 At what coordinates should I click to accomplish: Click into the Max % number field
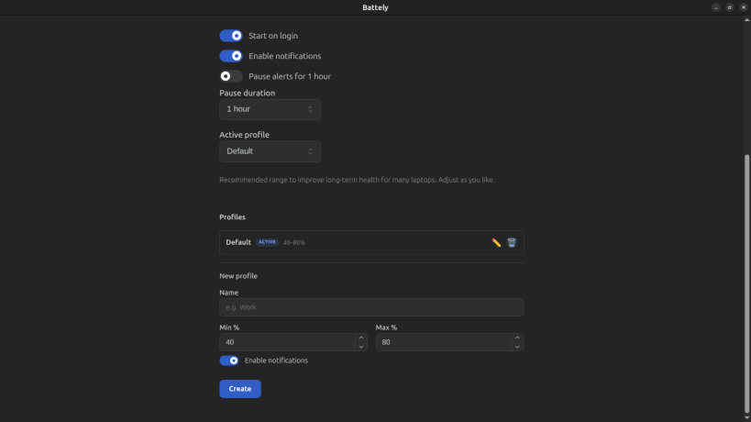[444, 342]
